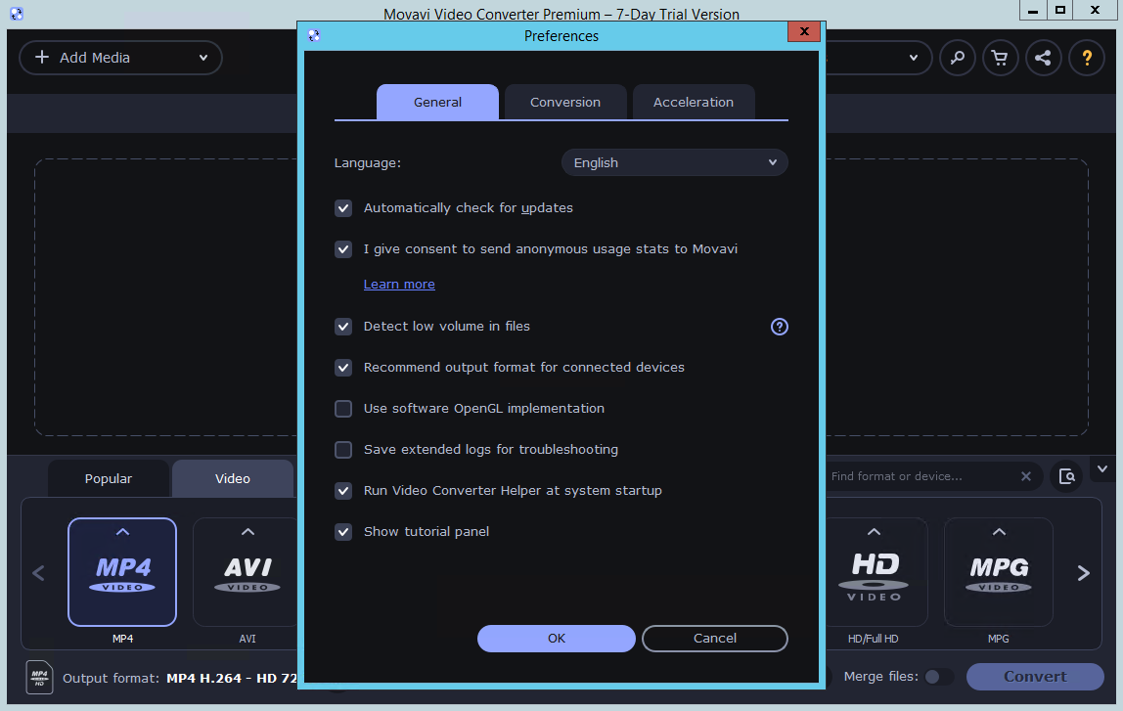Image resolution: width=1123 pixels, height=711 pixels.
Task: Expand the Add Media dropdown arrow
Action: pos(203,58)
